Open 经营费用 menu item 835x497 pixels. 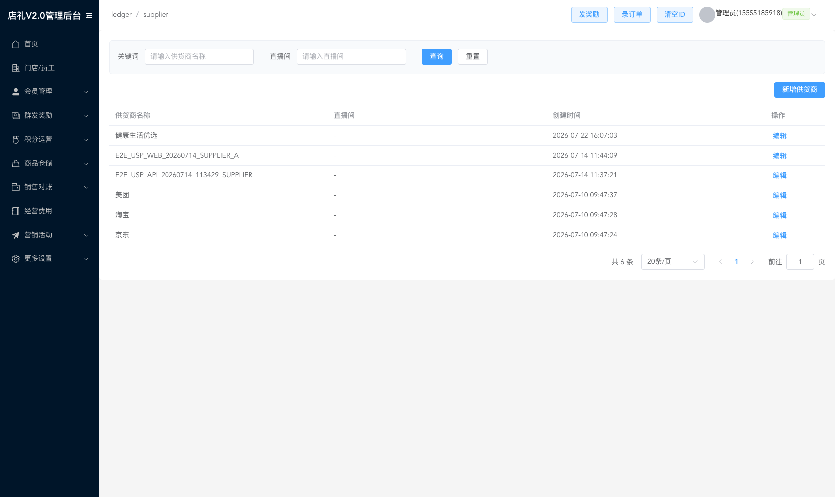[50, 211]
